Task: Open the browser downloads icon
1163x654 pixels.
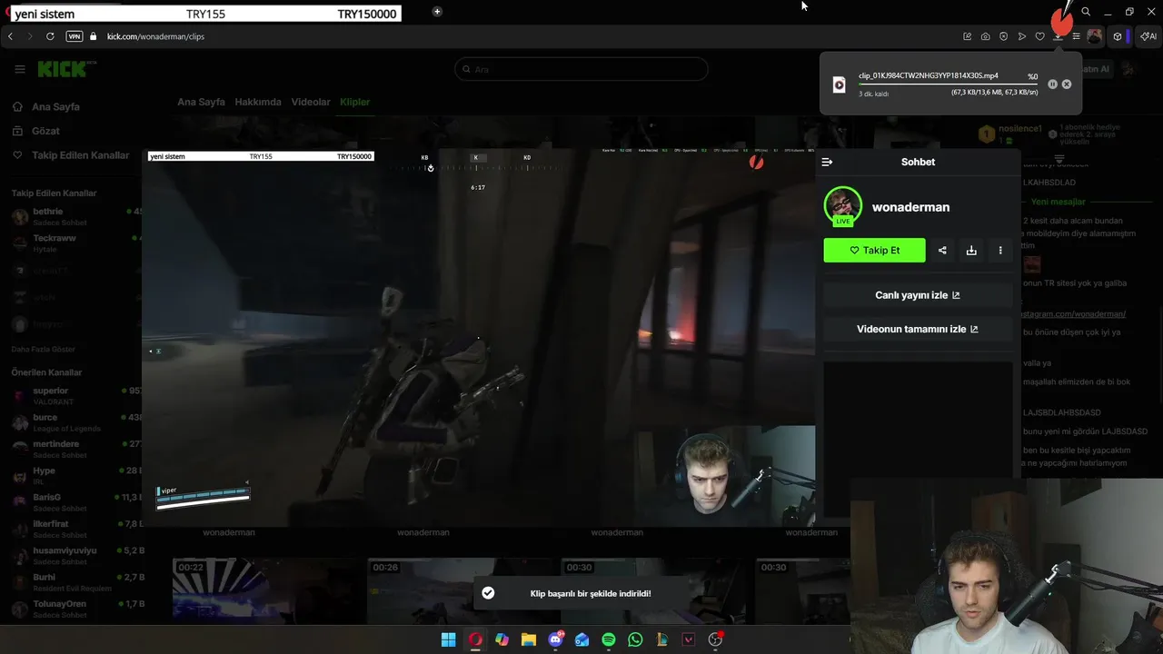Action: click(x=1058, y=36)
